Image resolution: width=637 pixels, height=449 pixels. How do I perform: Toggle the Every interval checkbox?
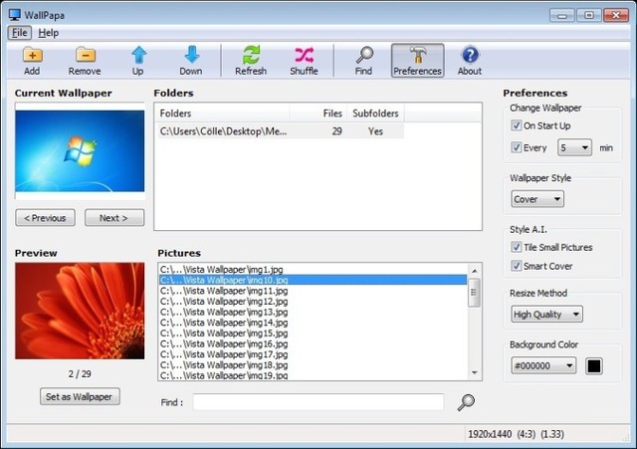[x=517, y=147]
